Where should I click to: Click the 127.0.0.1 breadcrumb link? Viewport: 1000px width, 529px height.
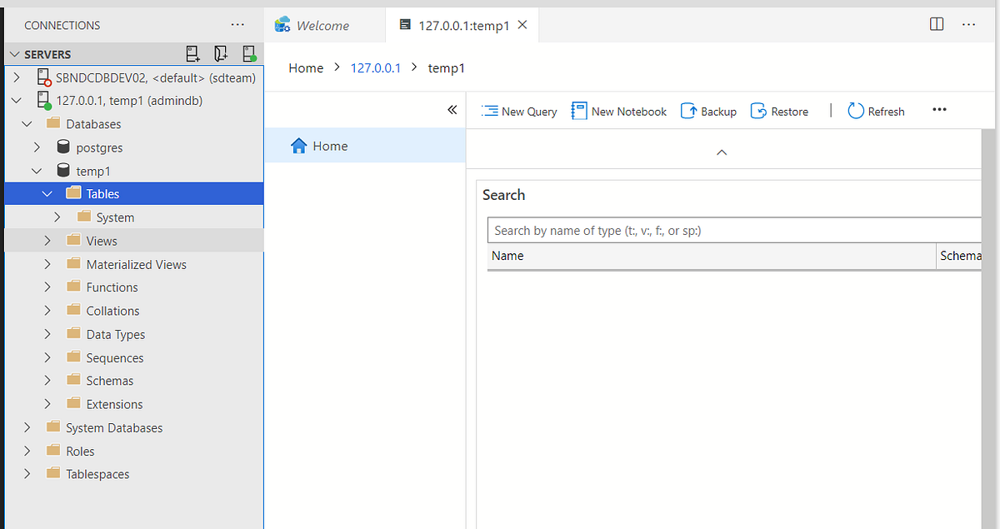[375, 67]
